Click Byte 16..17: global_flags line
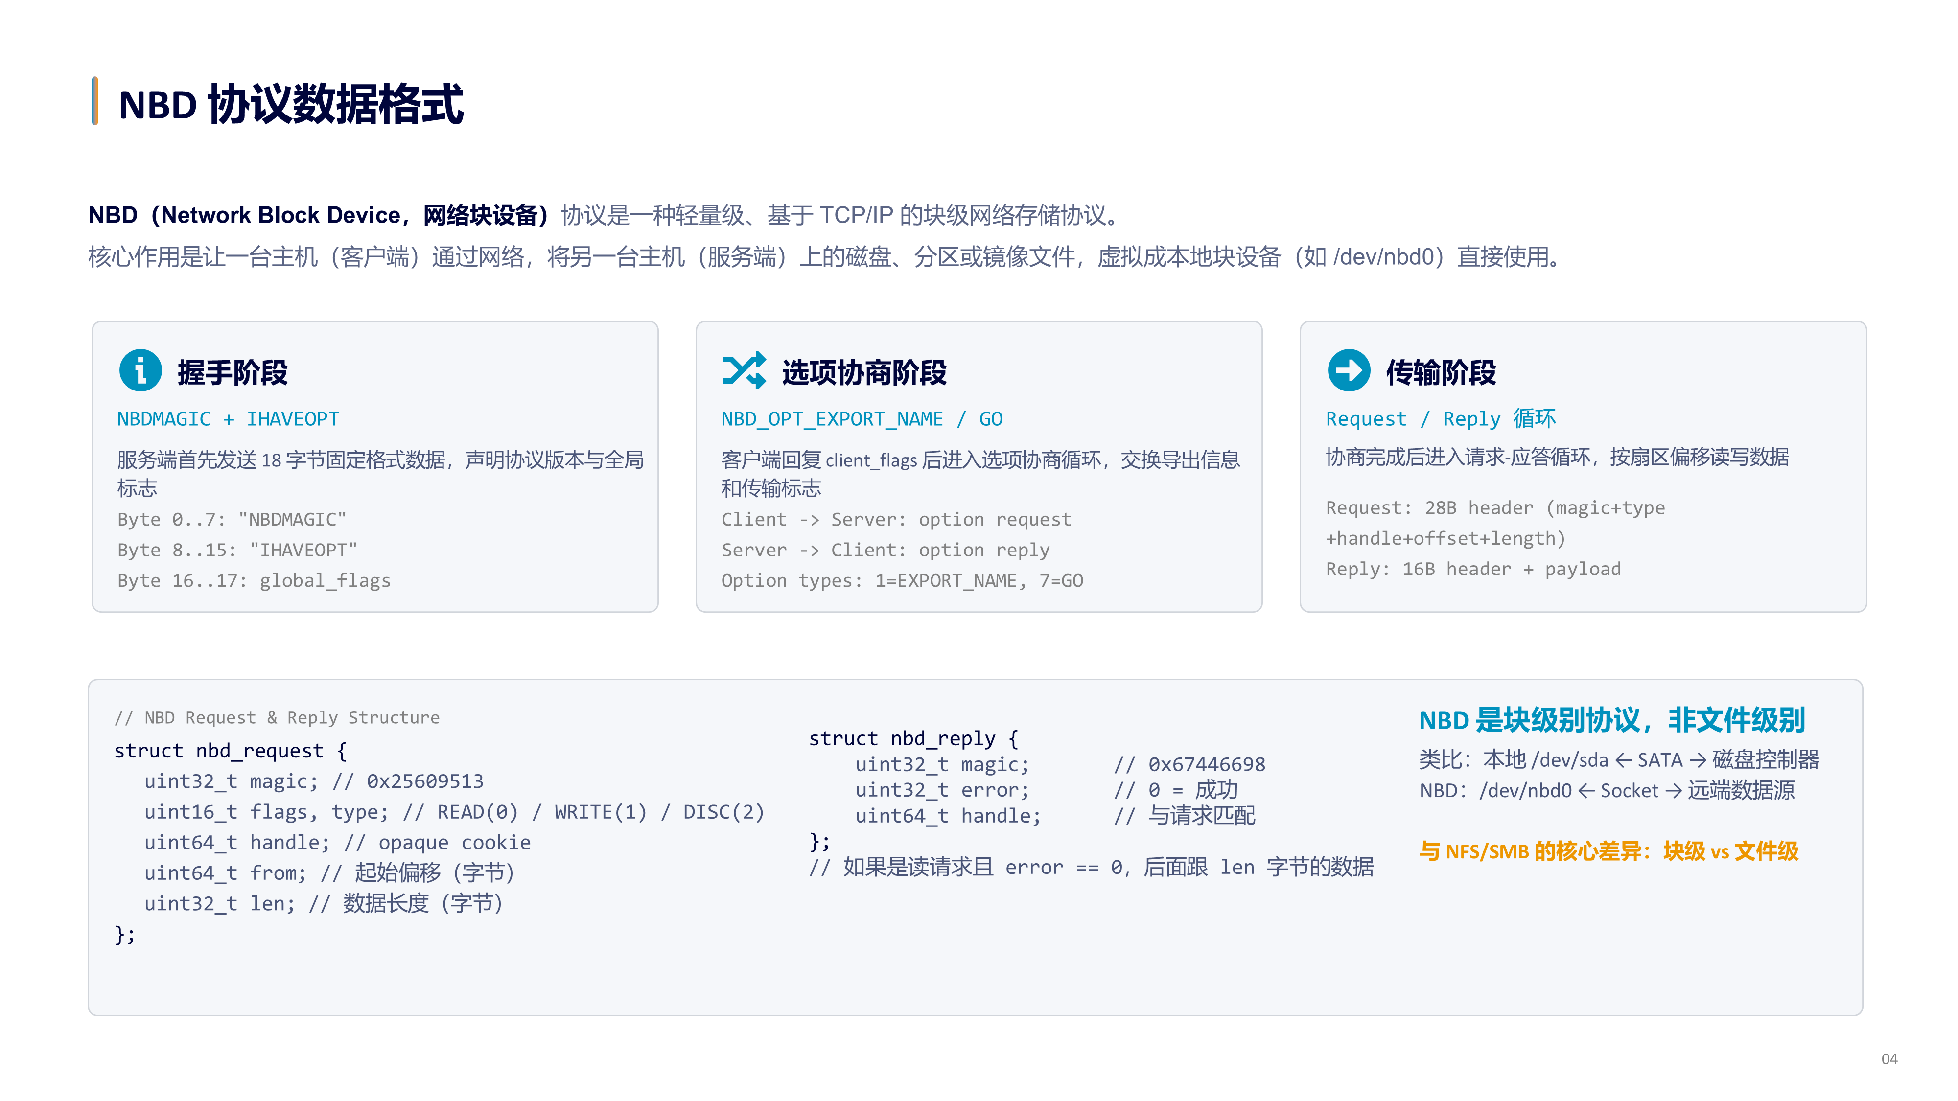This screenshot has height=1101, width=1958. 254,581
